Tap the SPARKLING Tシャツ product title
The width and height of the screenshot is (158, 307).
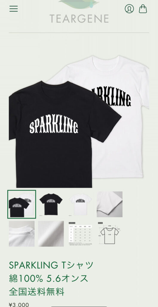[51, 265]
